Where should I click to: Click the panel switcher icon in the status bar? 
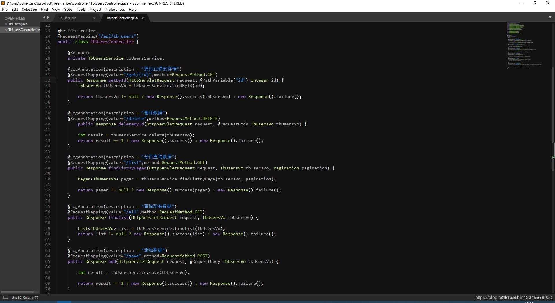tap(6, 297)
